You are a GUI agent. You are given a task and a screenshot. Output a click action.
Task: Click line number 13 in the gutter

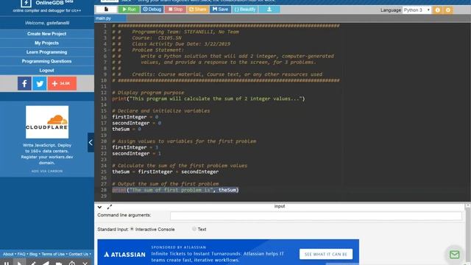(x=104, y=99)
